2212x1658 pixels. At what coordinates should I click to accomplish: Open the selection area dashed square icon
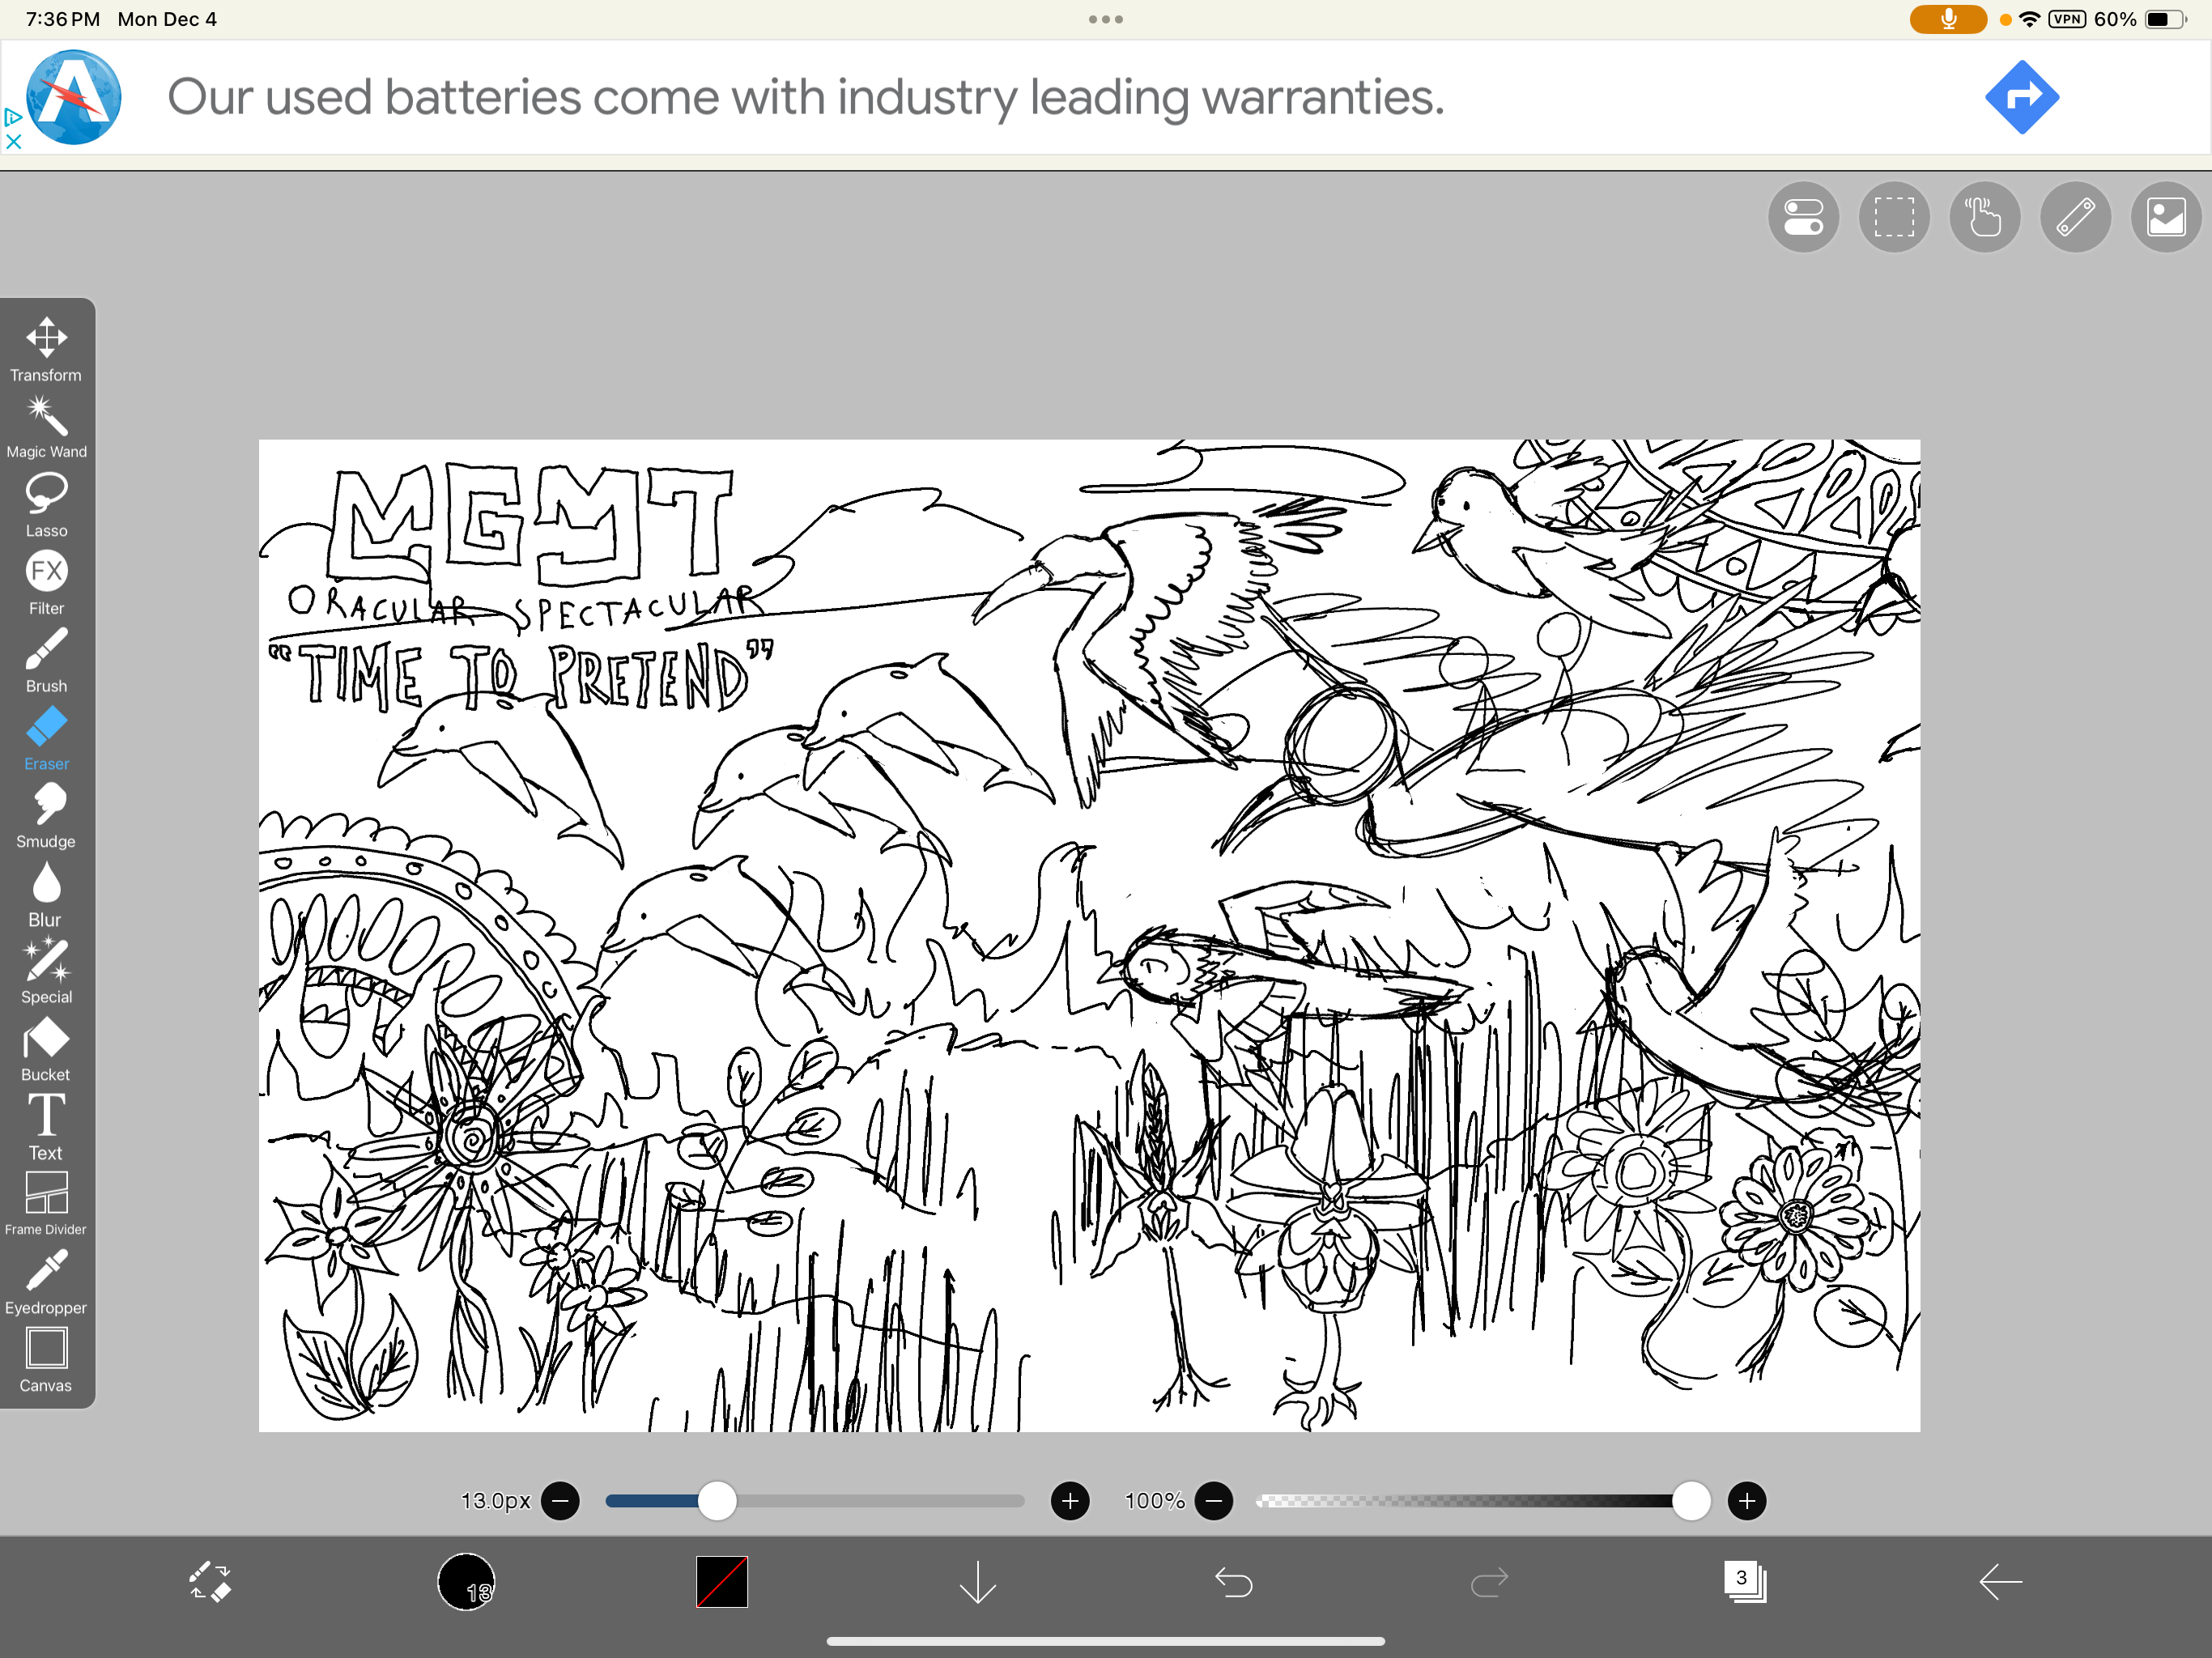tap(1894, 217)
